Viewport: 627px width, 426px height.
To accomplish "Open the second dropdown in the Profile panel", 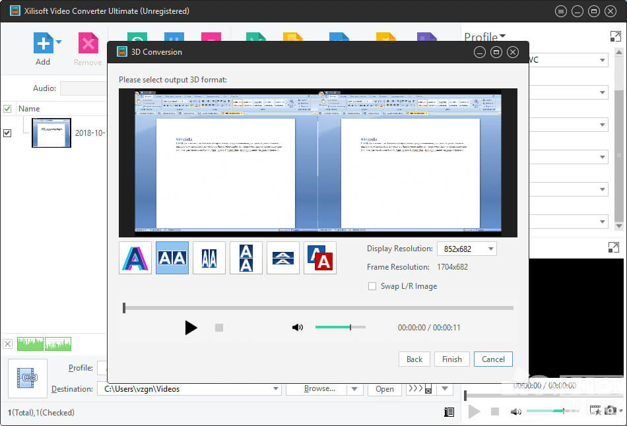I will pos(602,93).
